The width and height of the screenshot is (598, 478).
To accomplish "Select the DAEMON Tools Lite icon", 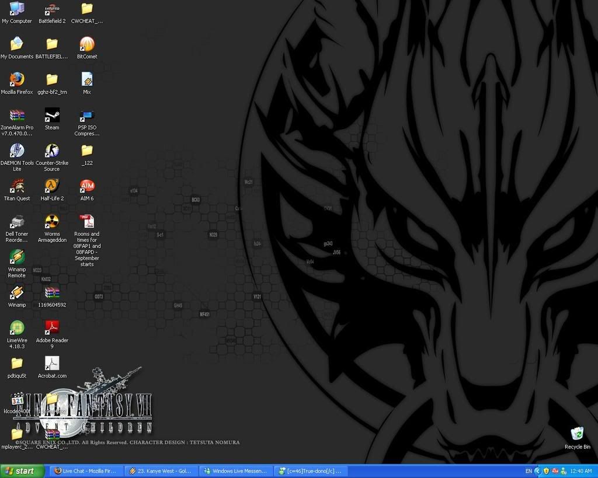I will [17, 151].
